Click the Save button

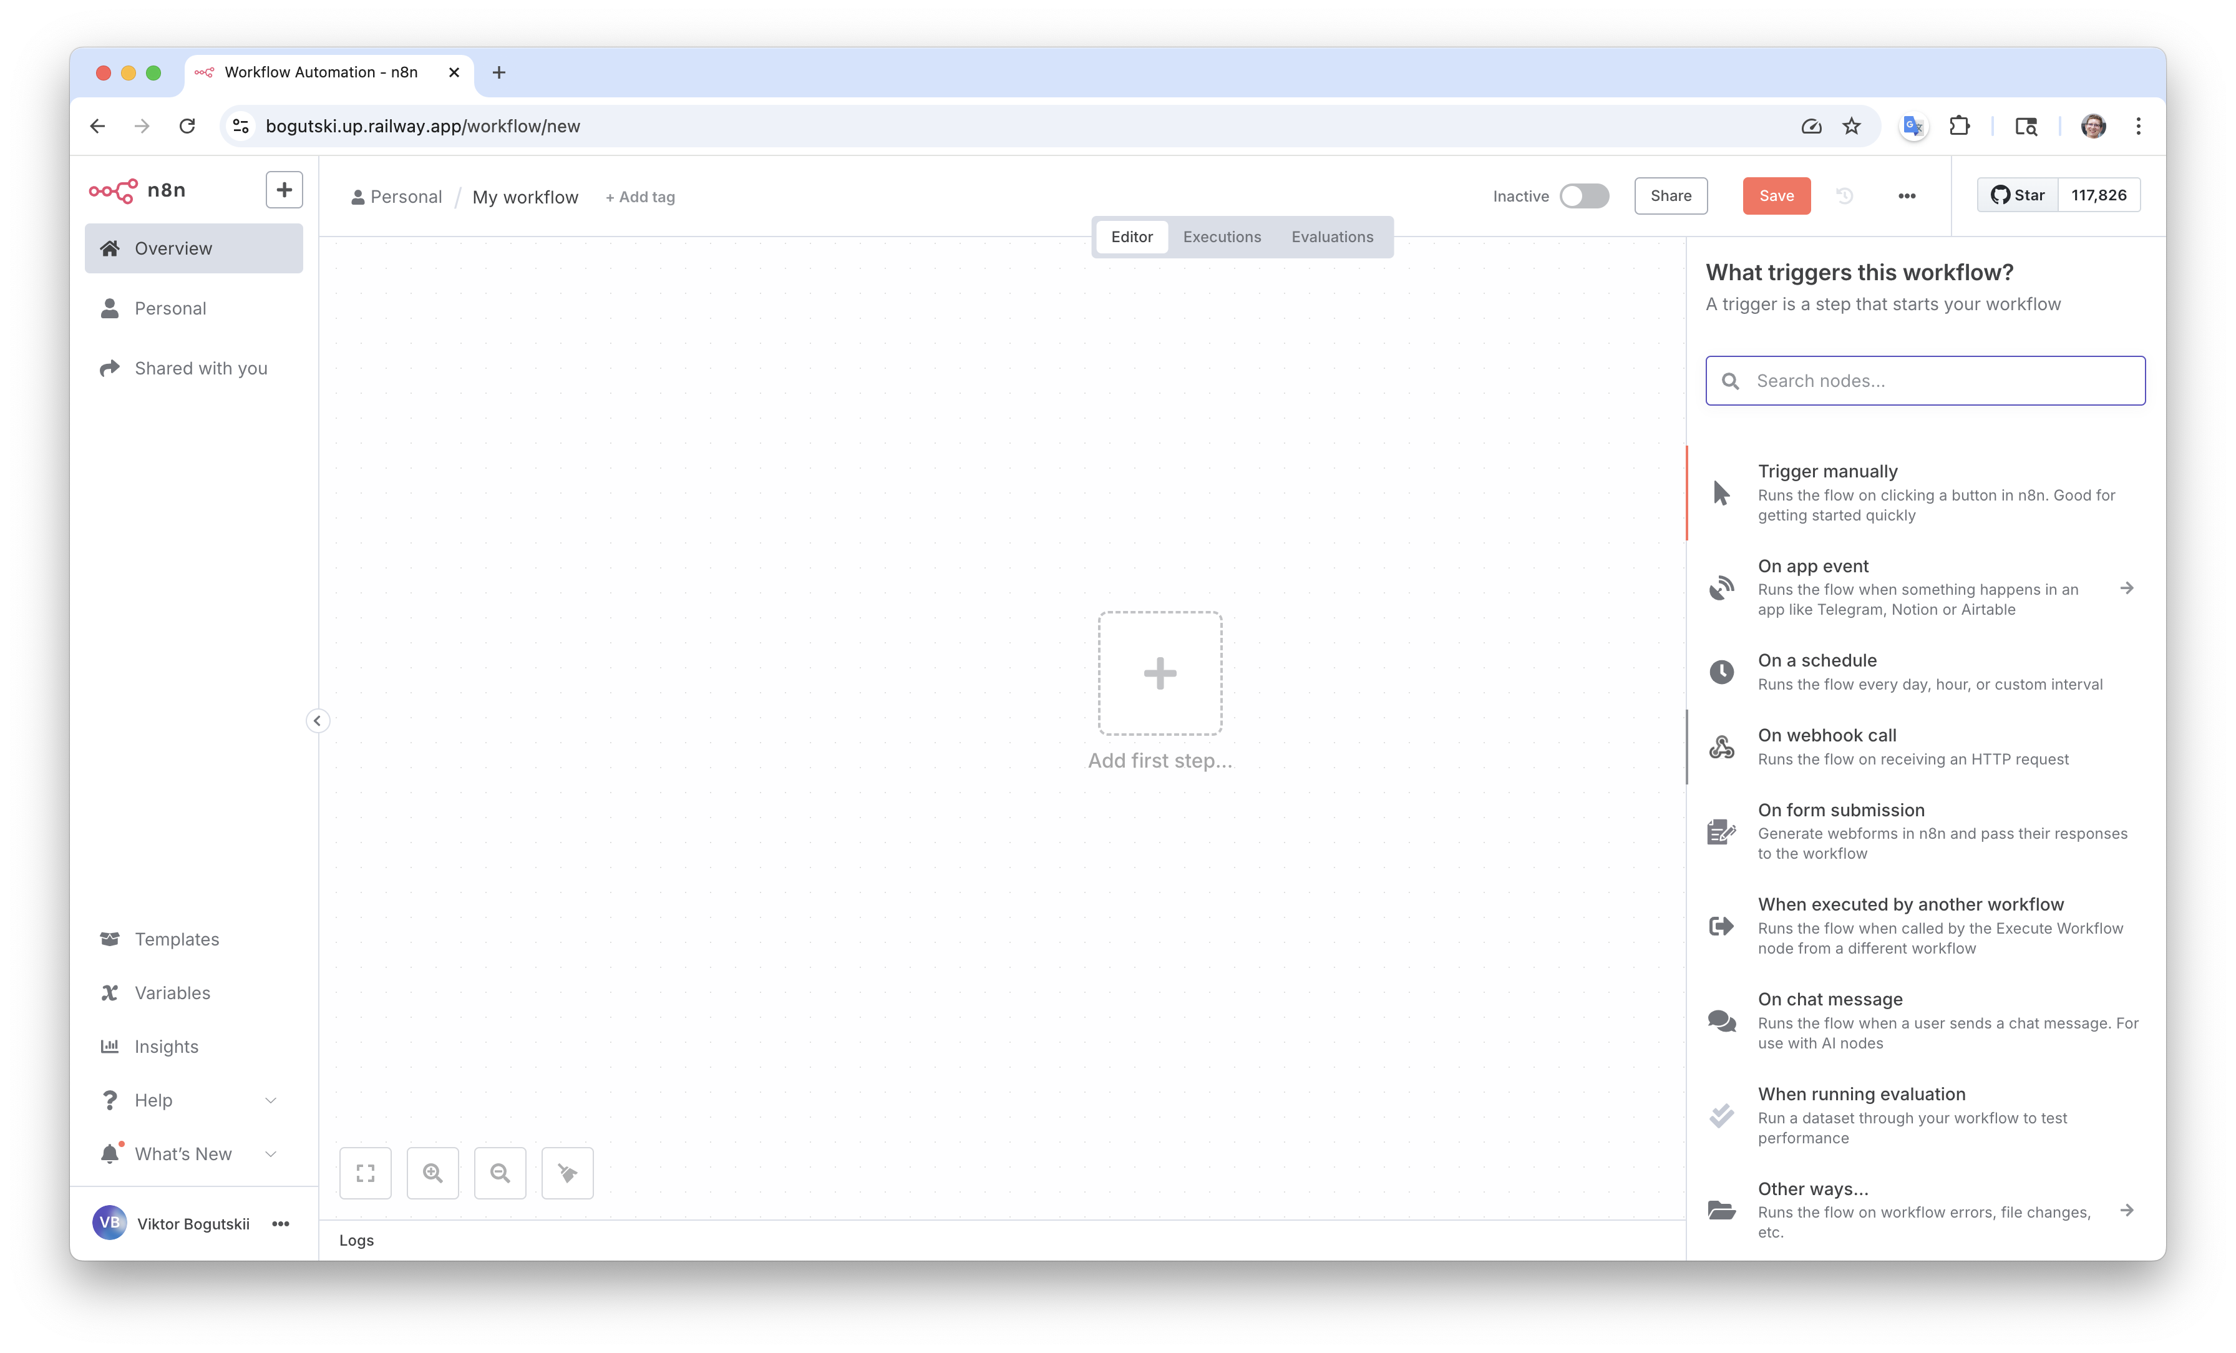(1776, 196)
